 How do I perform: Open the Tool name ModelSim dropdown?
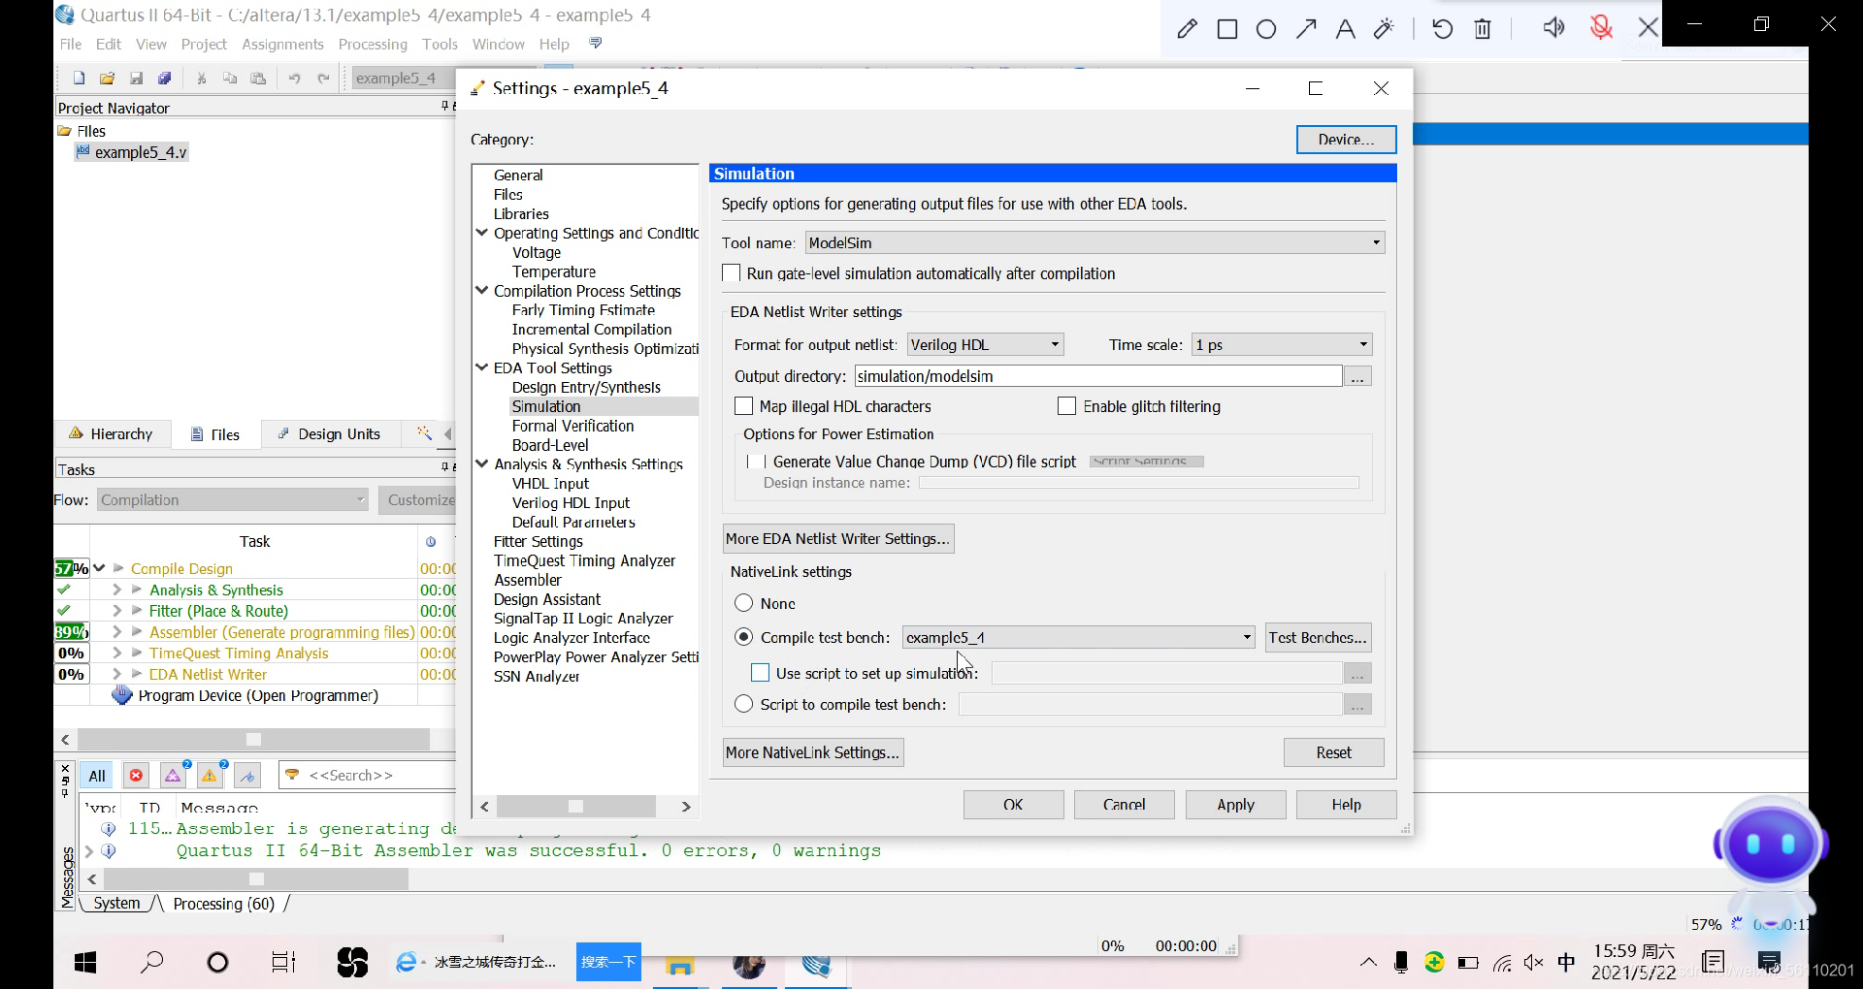[1095, 242]
